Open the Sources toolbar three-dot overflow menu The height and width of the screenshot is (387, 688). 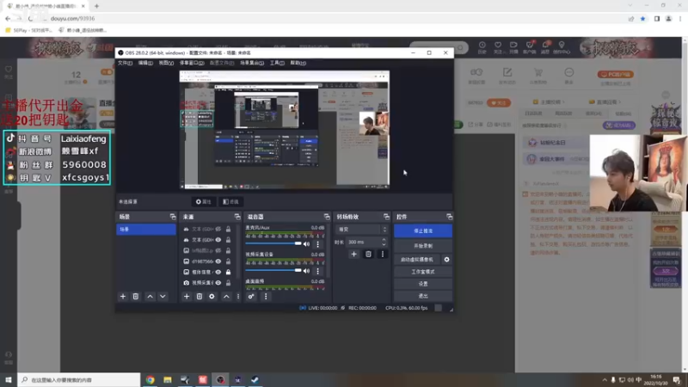pos(238,297)
